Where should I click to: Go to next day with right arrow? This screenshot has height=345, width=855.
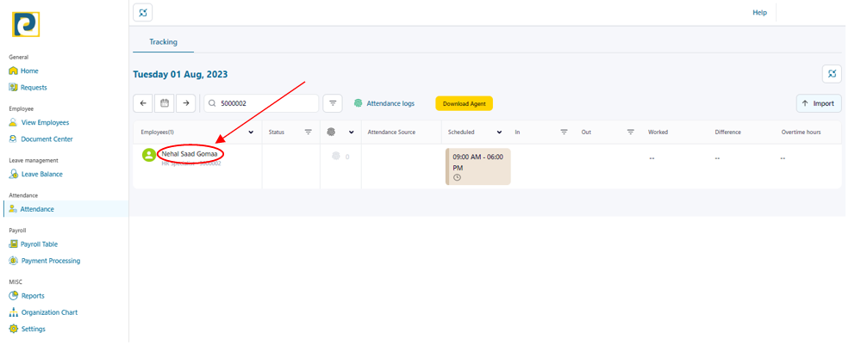(185, 103)
